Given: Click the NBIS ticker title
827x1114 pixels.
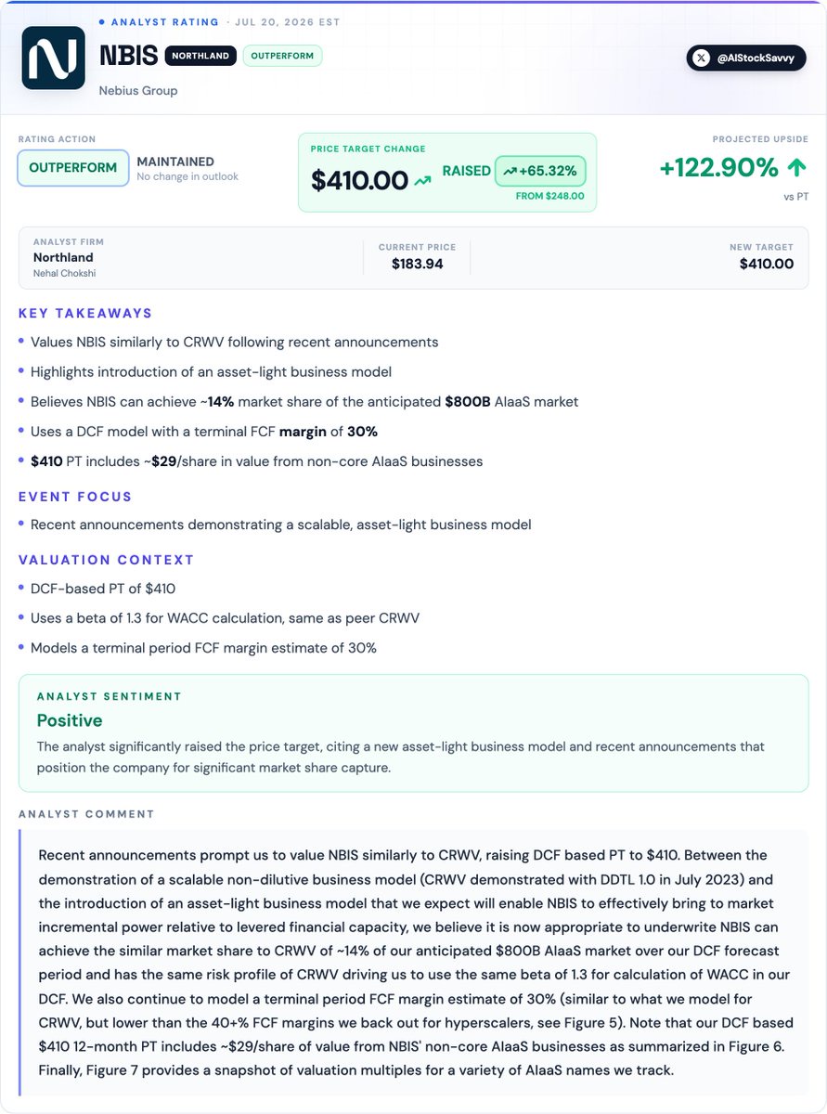Looking at the screenshot, I should coord(128,56).
